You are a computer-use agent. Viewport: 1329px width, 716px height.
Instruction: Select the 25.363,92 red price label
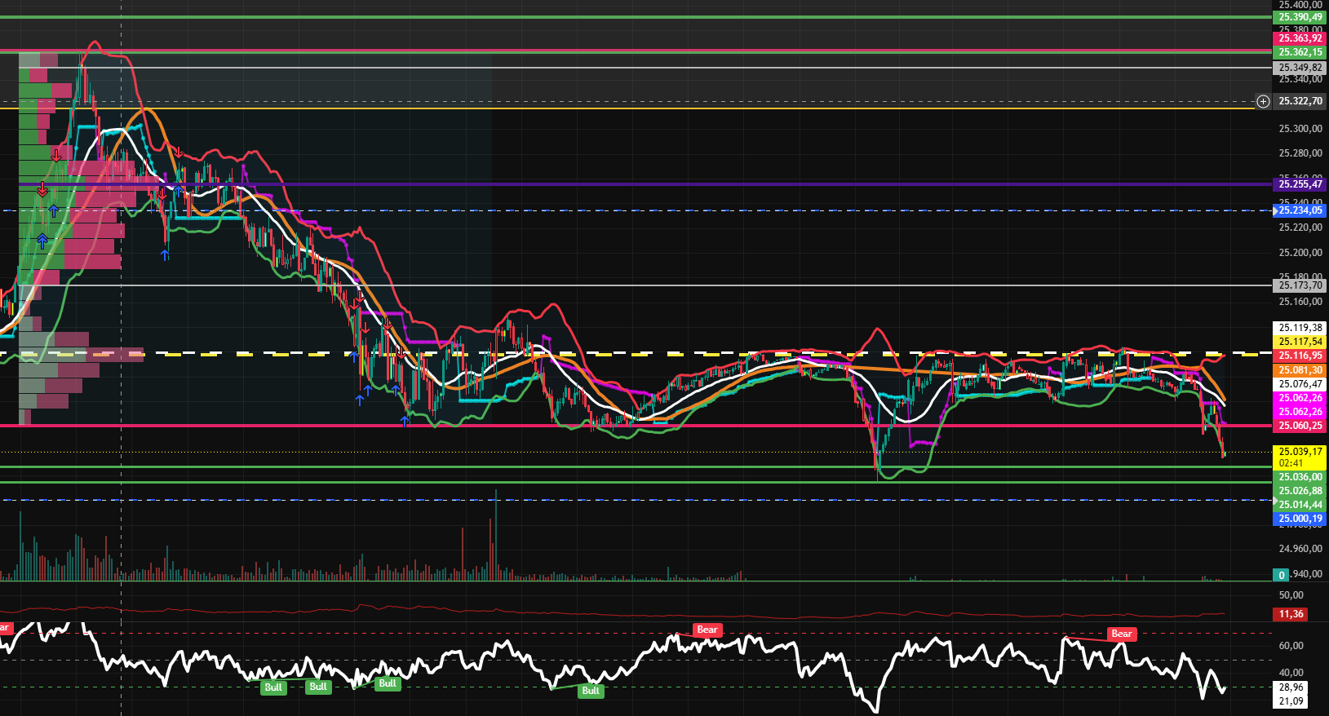pos(1300,38)
